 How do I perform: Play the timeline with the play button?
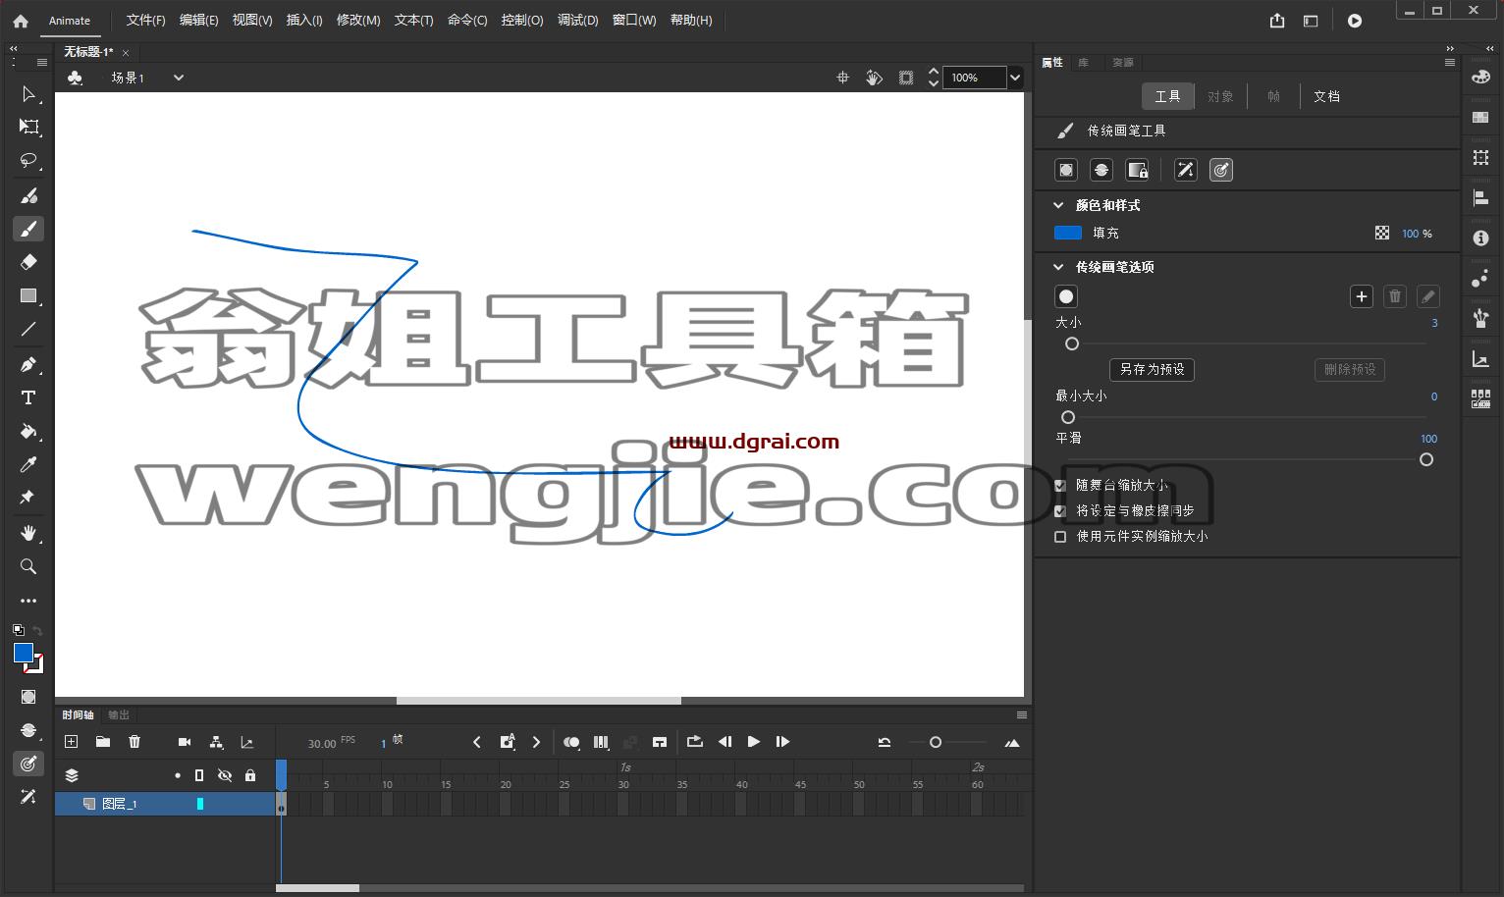[753, 742]
